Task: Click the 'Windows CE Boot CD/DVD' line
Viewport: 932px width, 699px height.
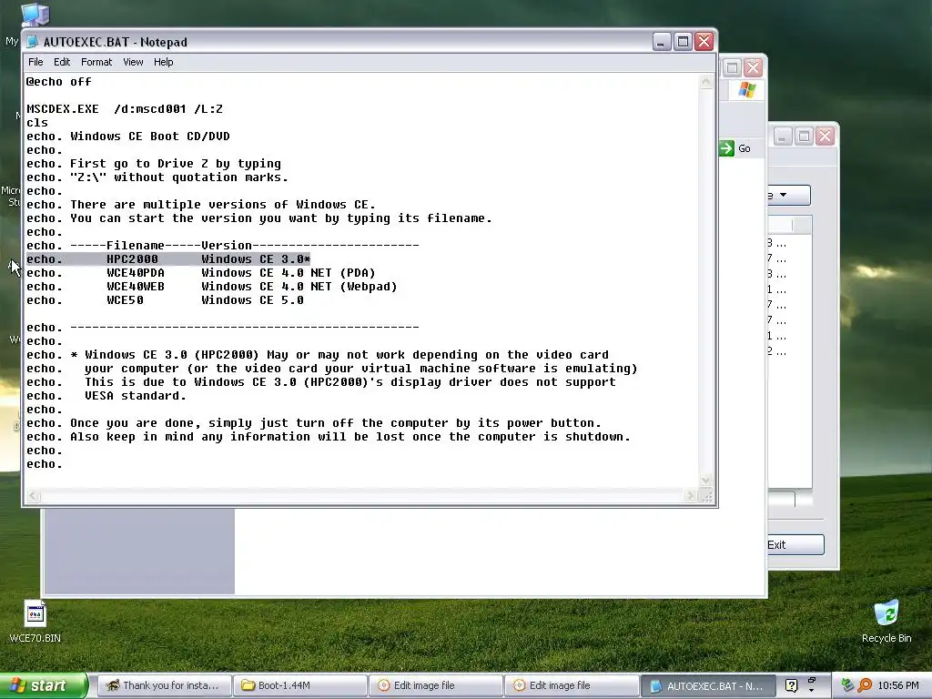Action: point(128,137)
